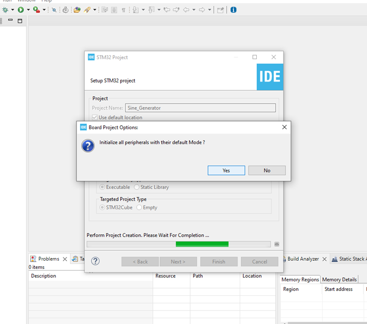
Task: Click the Next Annotation icon
Action: pyautogui.click(x=136, y=10)
